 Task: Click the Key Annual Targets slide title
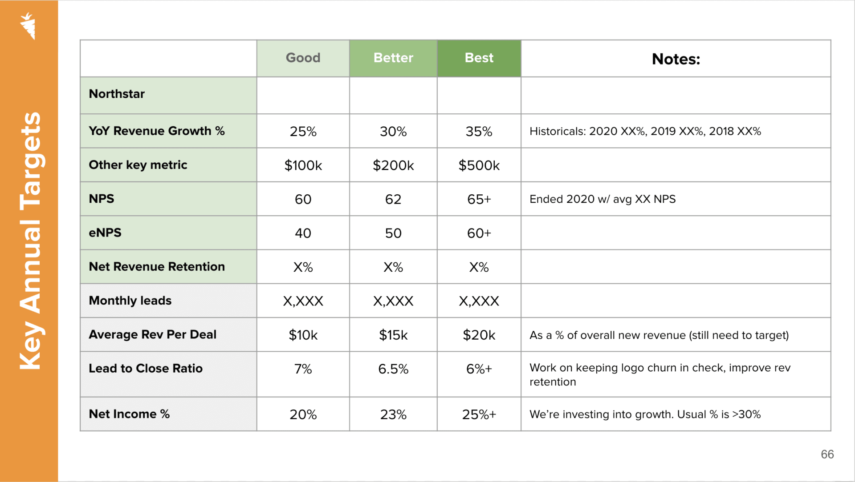click(x=30, y=240)
